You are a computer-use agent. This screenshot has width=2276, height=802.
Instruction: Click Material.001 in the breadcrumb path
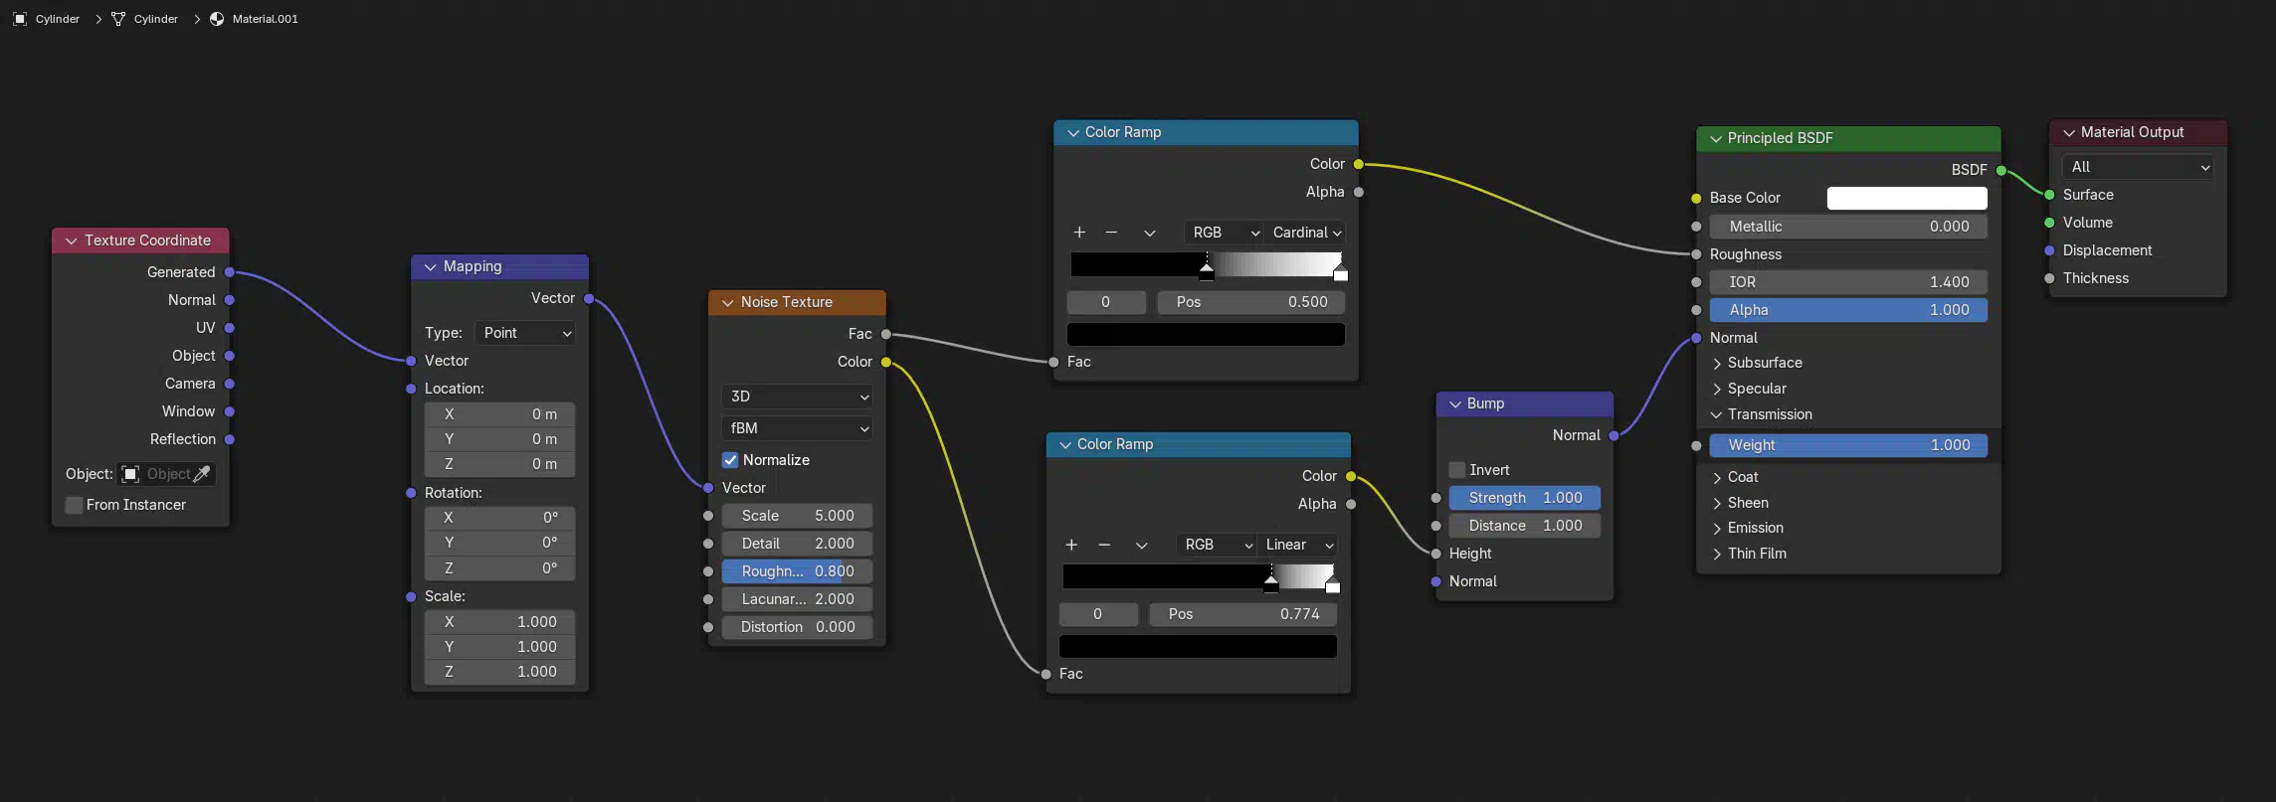(x=265, y=19)
